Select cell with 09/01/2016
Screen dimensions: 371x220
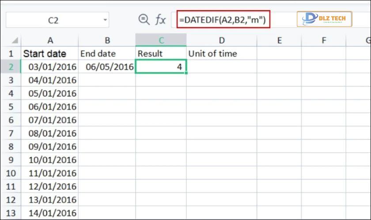click(50, 147)
